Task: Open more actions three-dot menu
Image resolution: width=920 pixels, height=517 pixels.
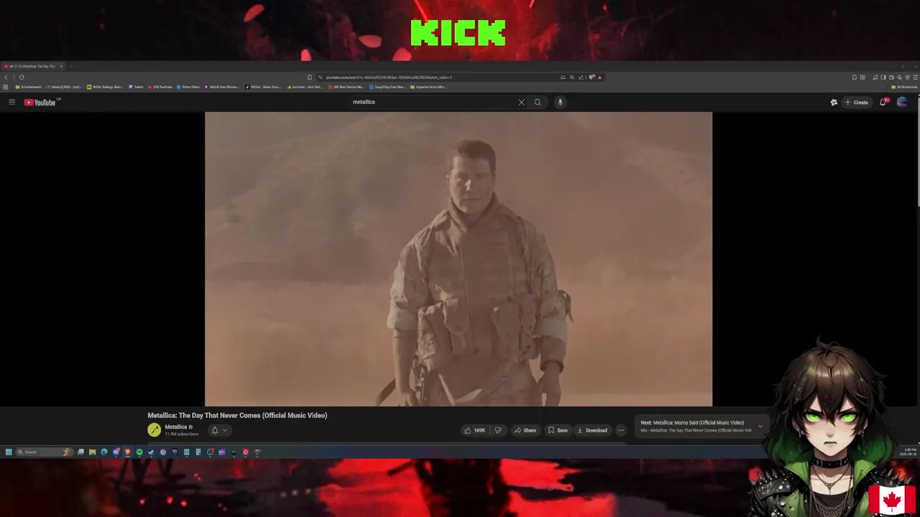Action: click(621, 430)
